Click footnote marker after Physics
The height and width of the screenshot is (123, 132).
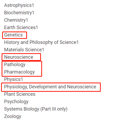pos(22,79)
